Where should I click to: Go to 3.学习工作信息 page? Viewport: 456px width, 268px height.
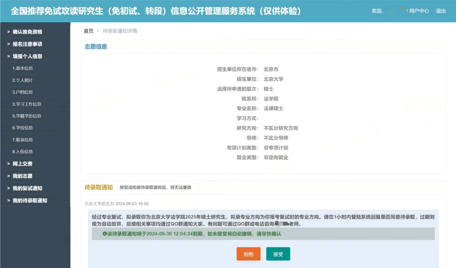pos(27,104)
